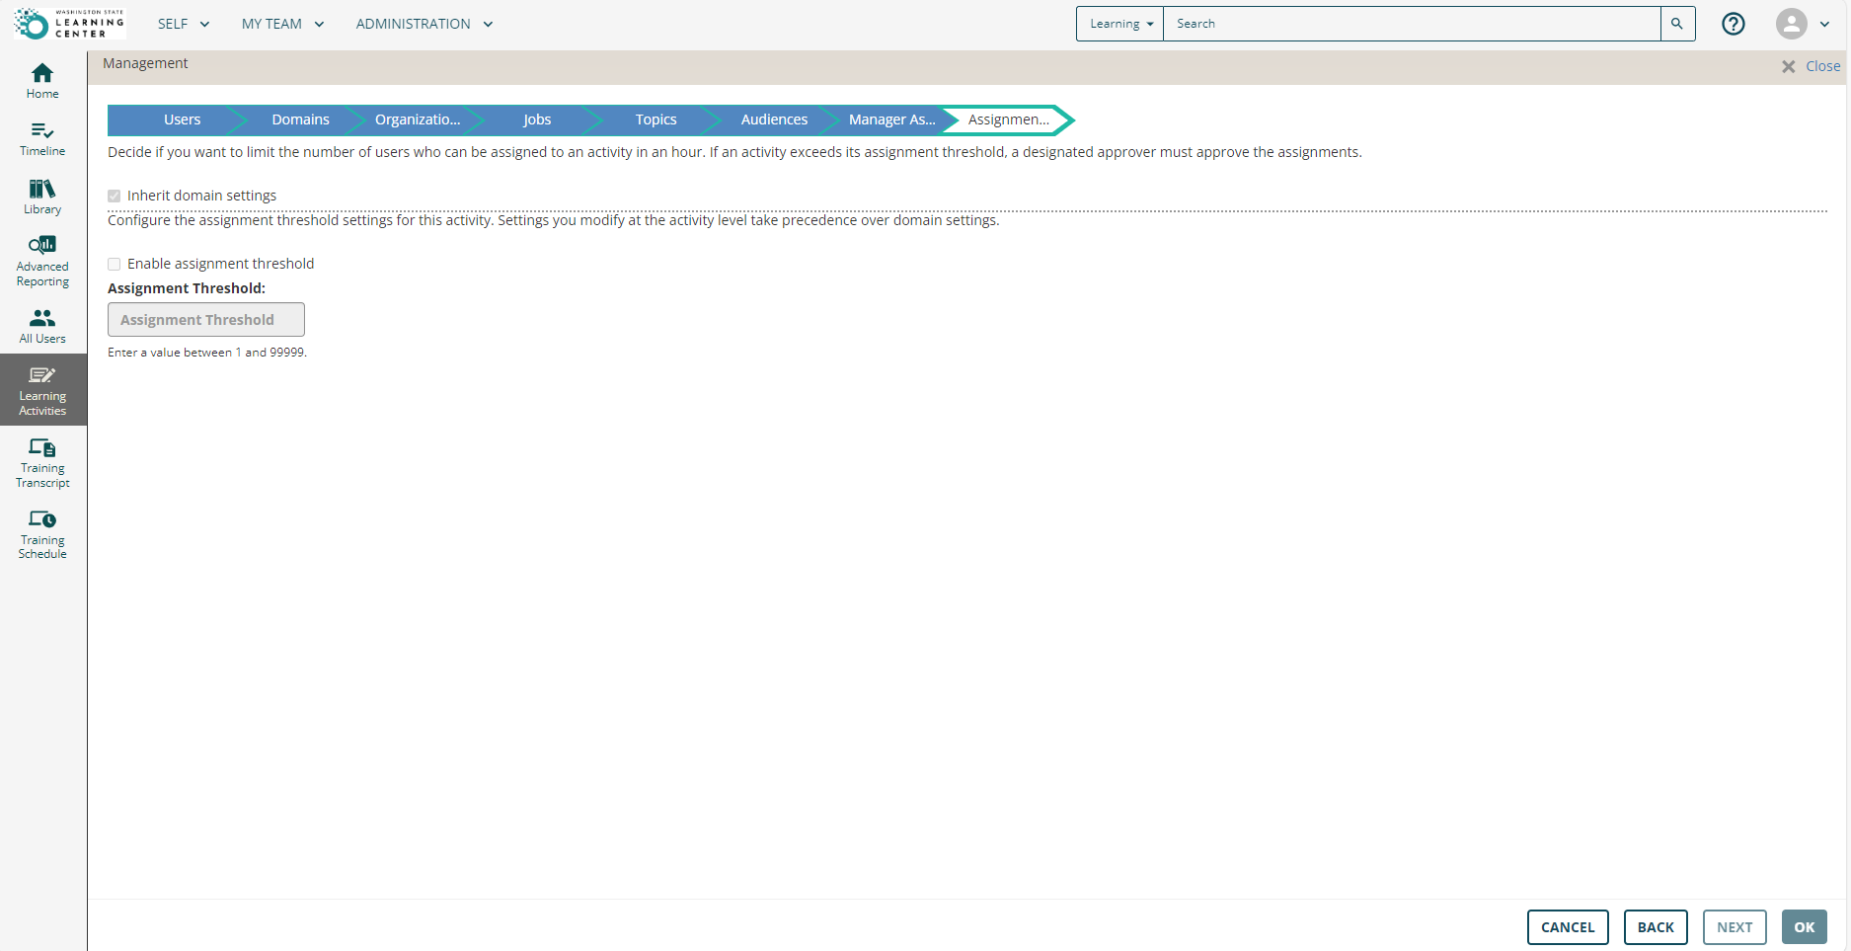Enable assignment threshold checkbox
Image resolution: width=1851 pixels, height=951 pixels.
pyautogui.click(x=115, y=265)
